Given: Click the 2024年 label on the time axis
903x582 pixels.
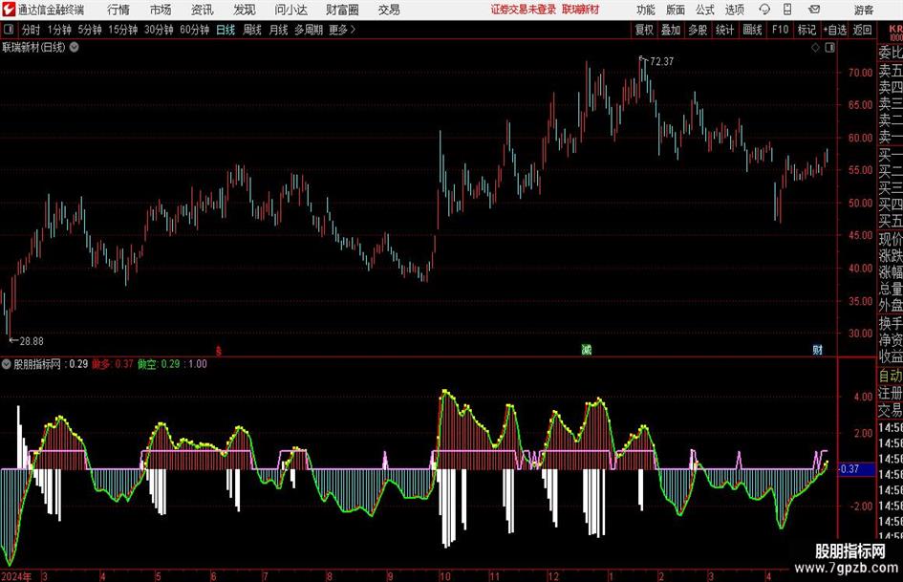Looking at the screenshot, I should click(x=16, y=576).
